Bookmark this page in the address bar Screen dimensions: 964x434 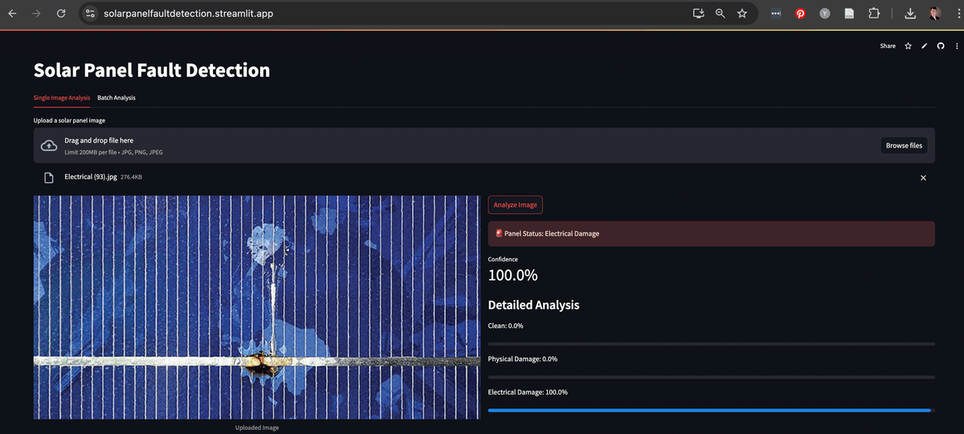tap(742, 14)
